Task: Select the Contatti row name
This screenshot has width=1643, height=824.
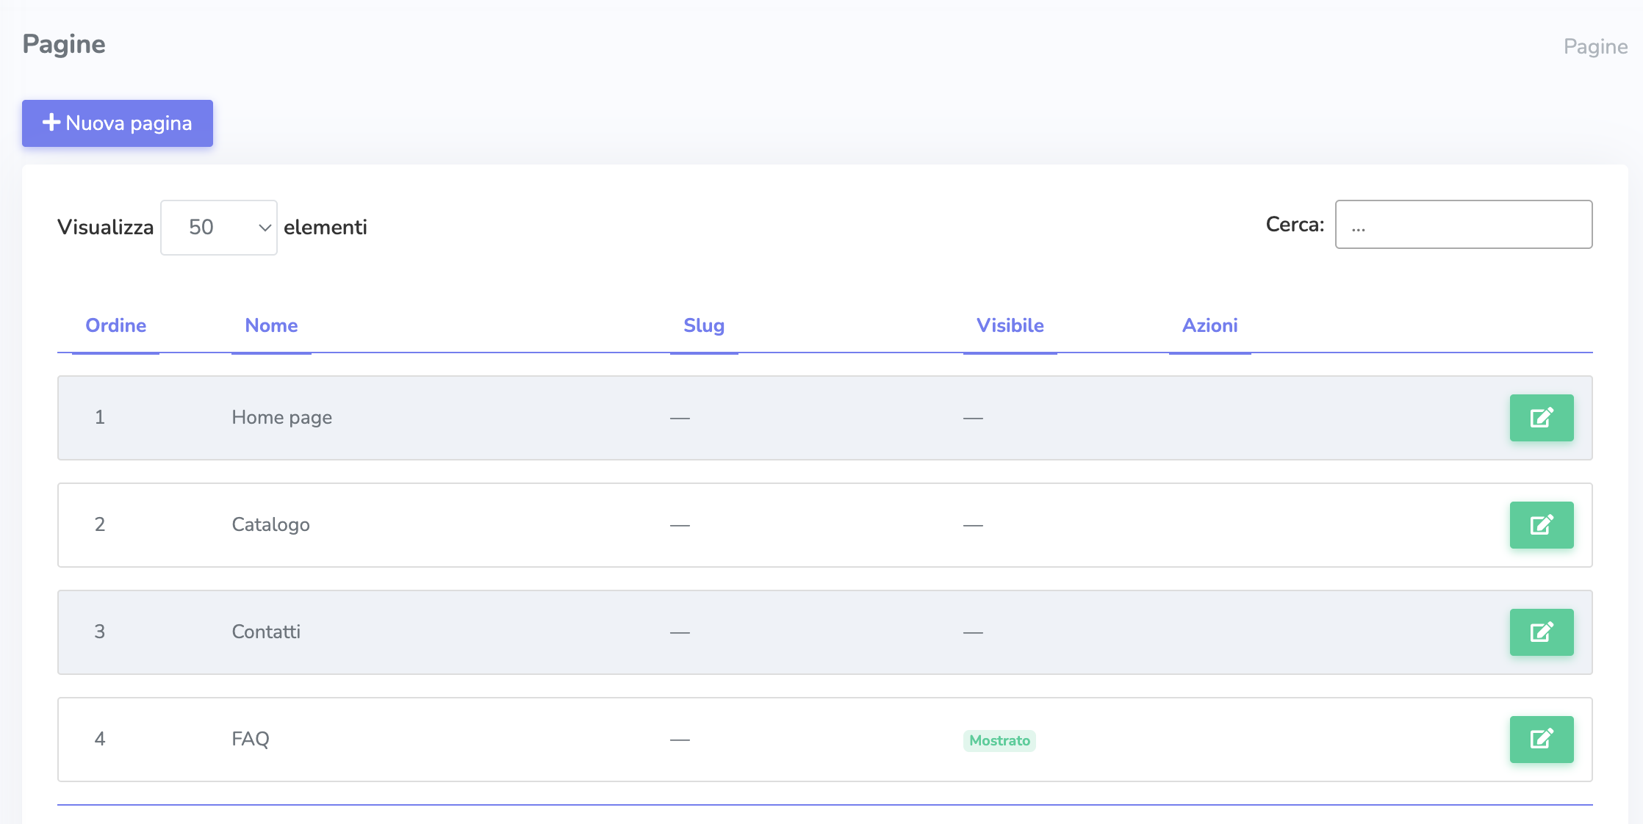Action: pos(266,632)
